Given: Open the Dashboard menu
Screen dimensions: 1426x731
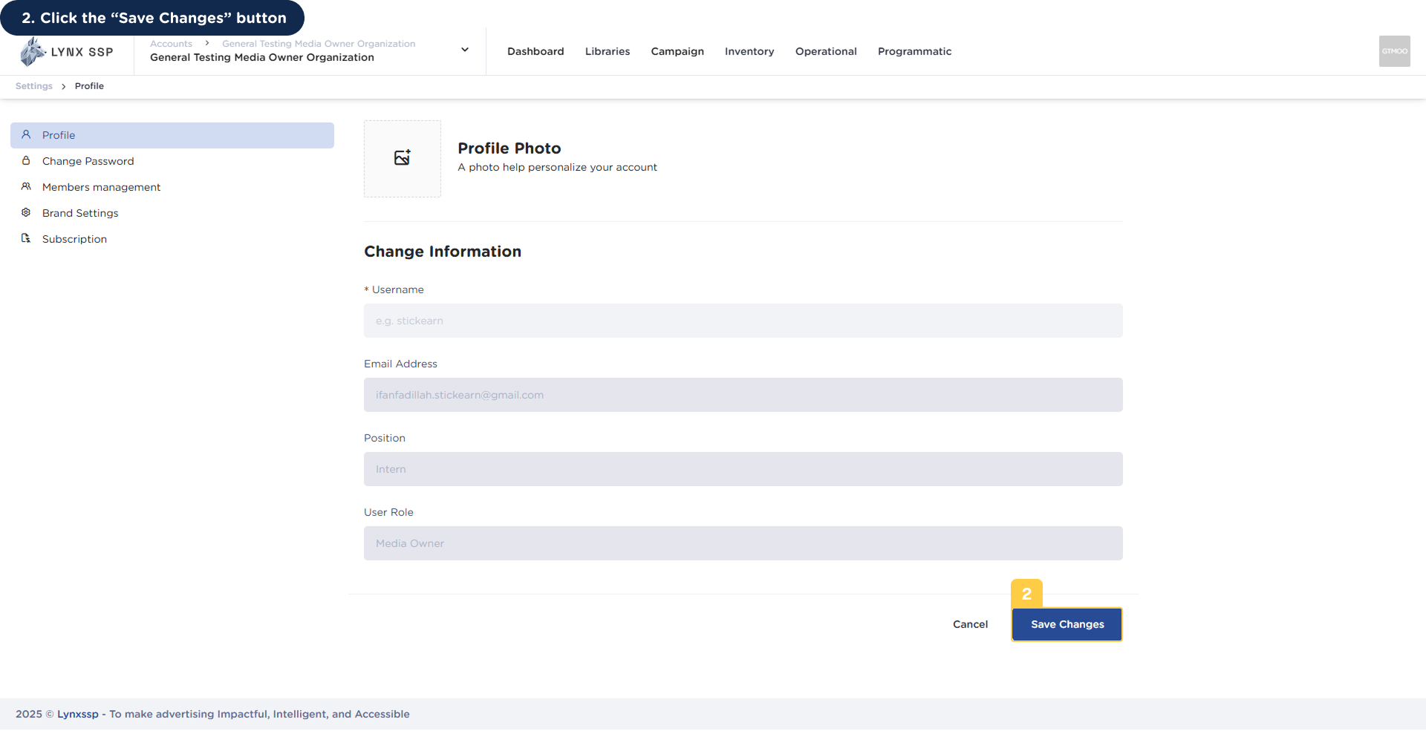Looking at the screenshot, I should [x=535, y=51].
